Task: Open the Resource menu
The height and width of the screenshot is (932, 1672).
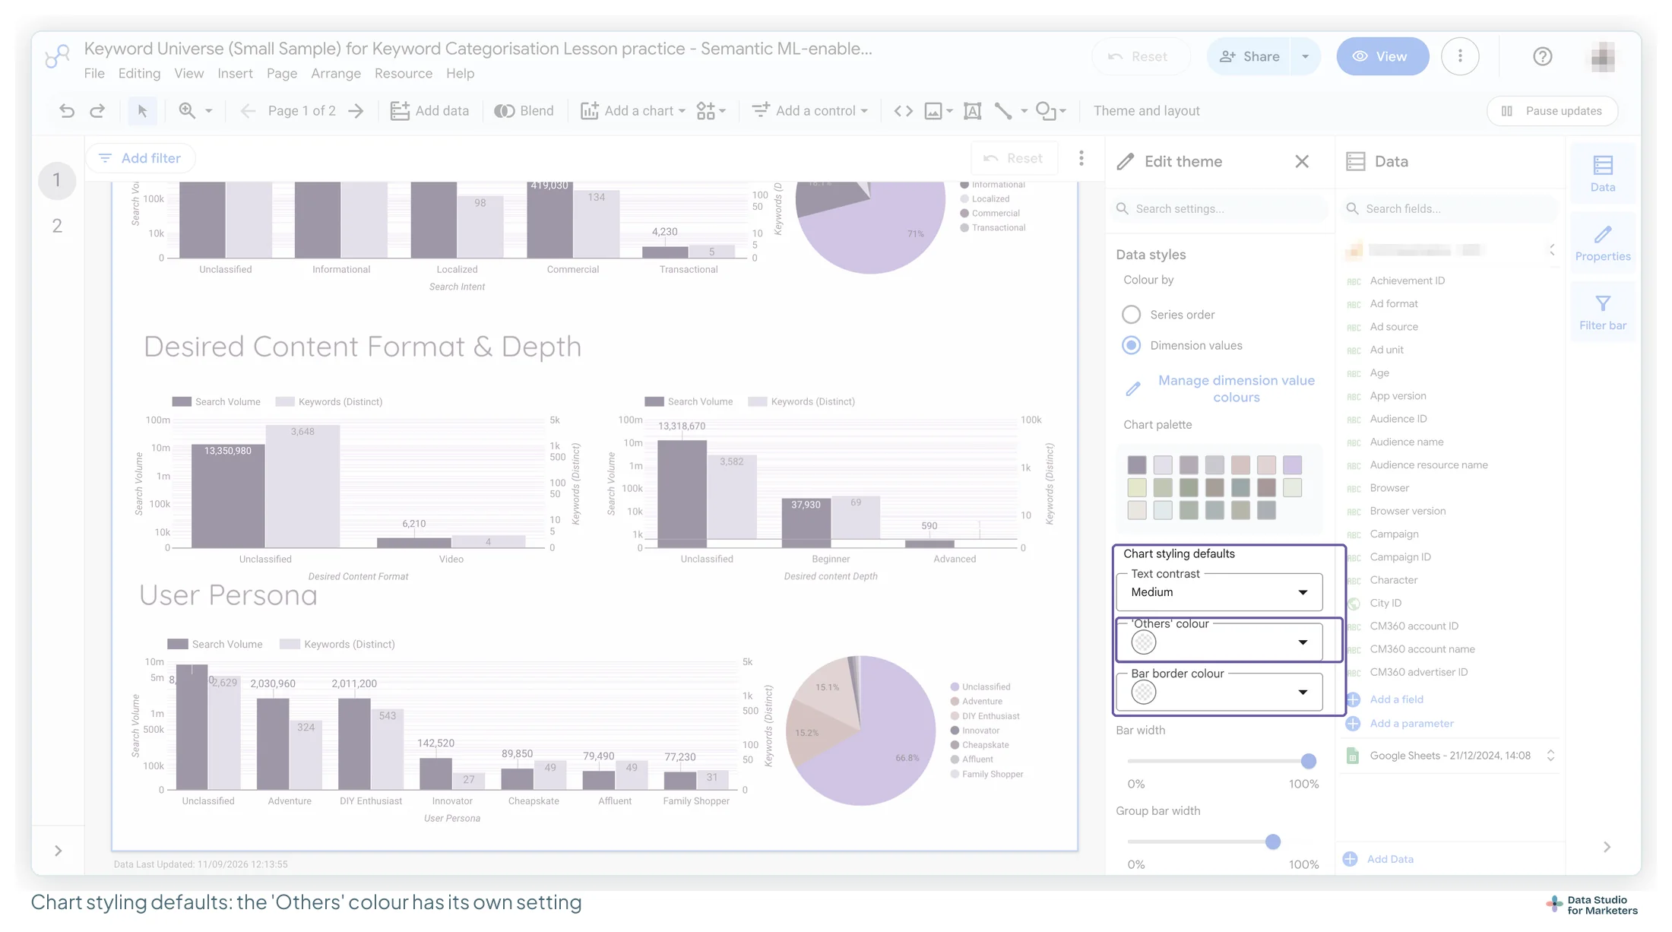Action: (x=404, y=74)
